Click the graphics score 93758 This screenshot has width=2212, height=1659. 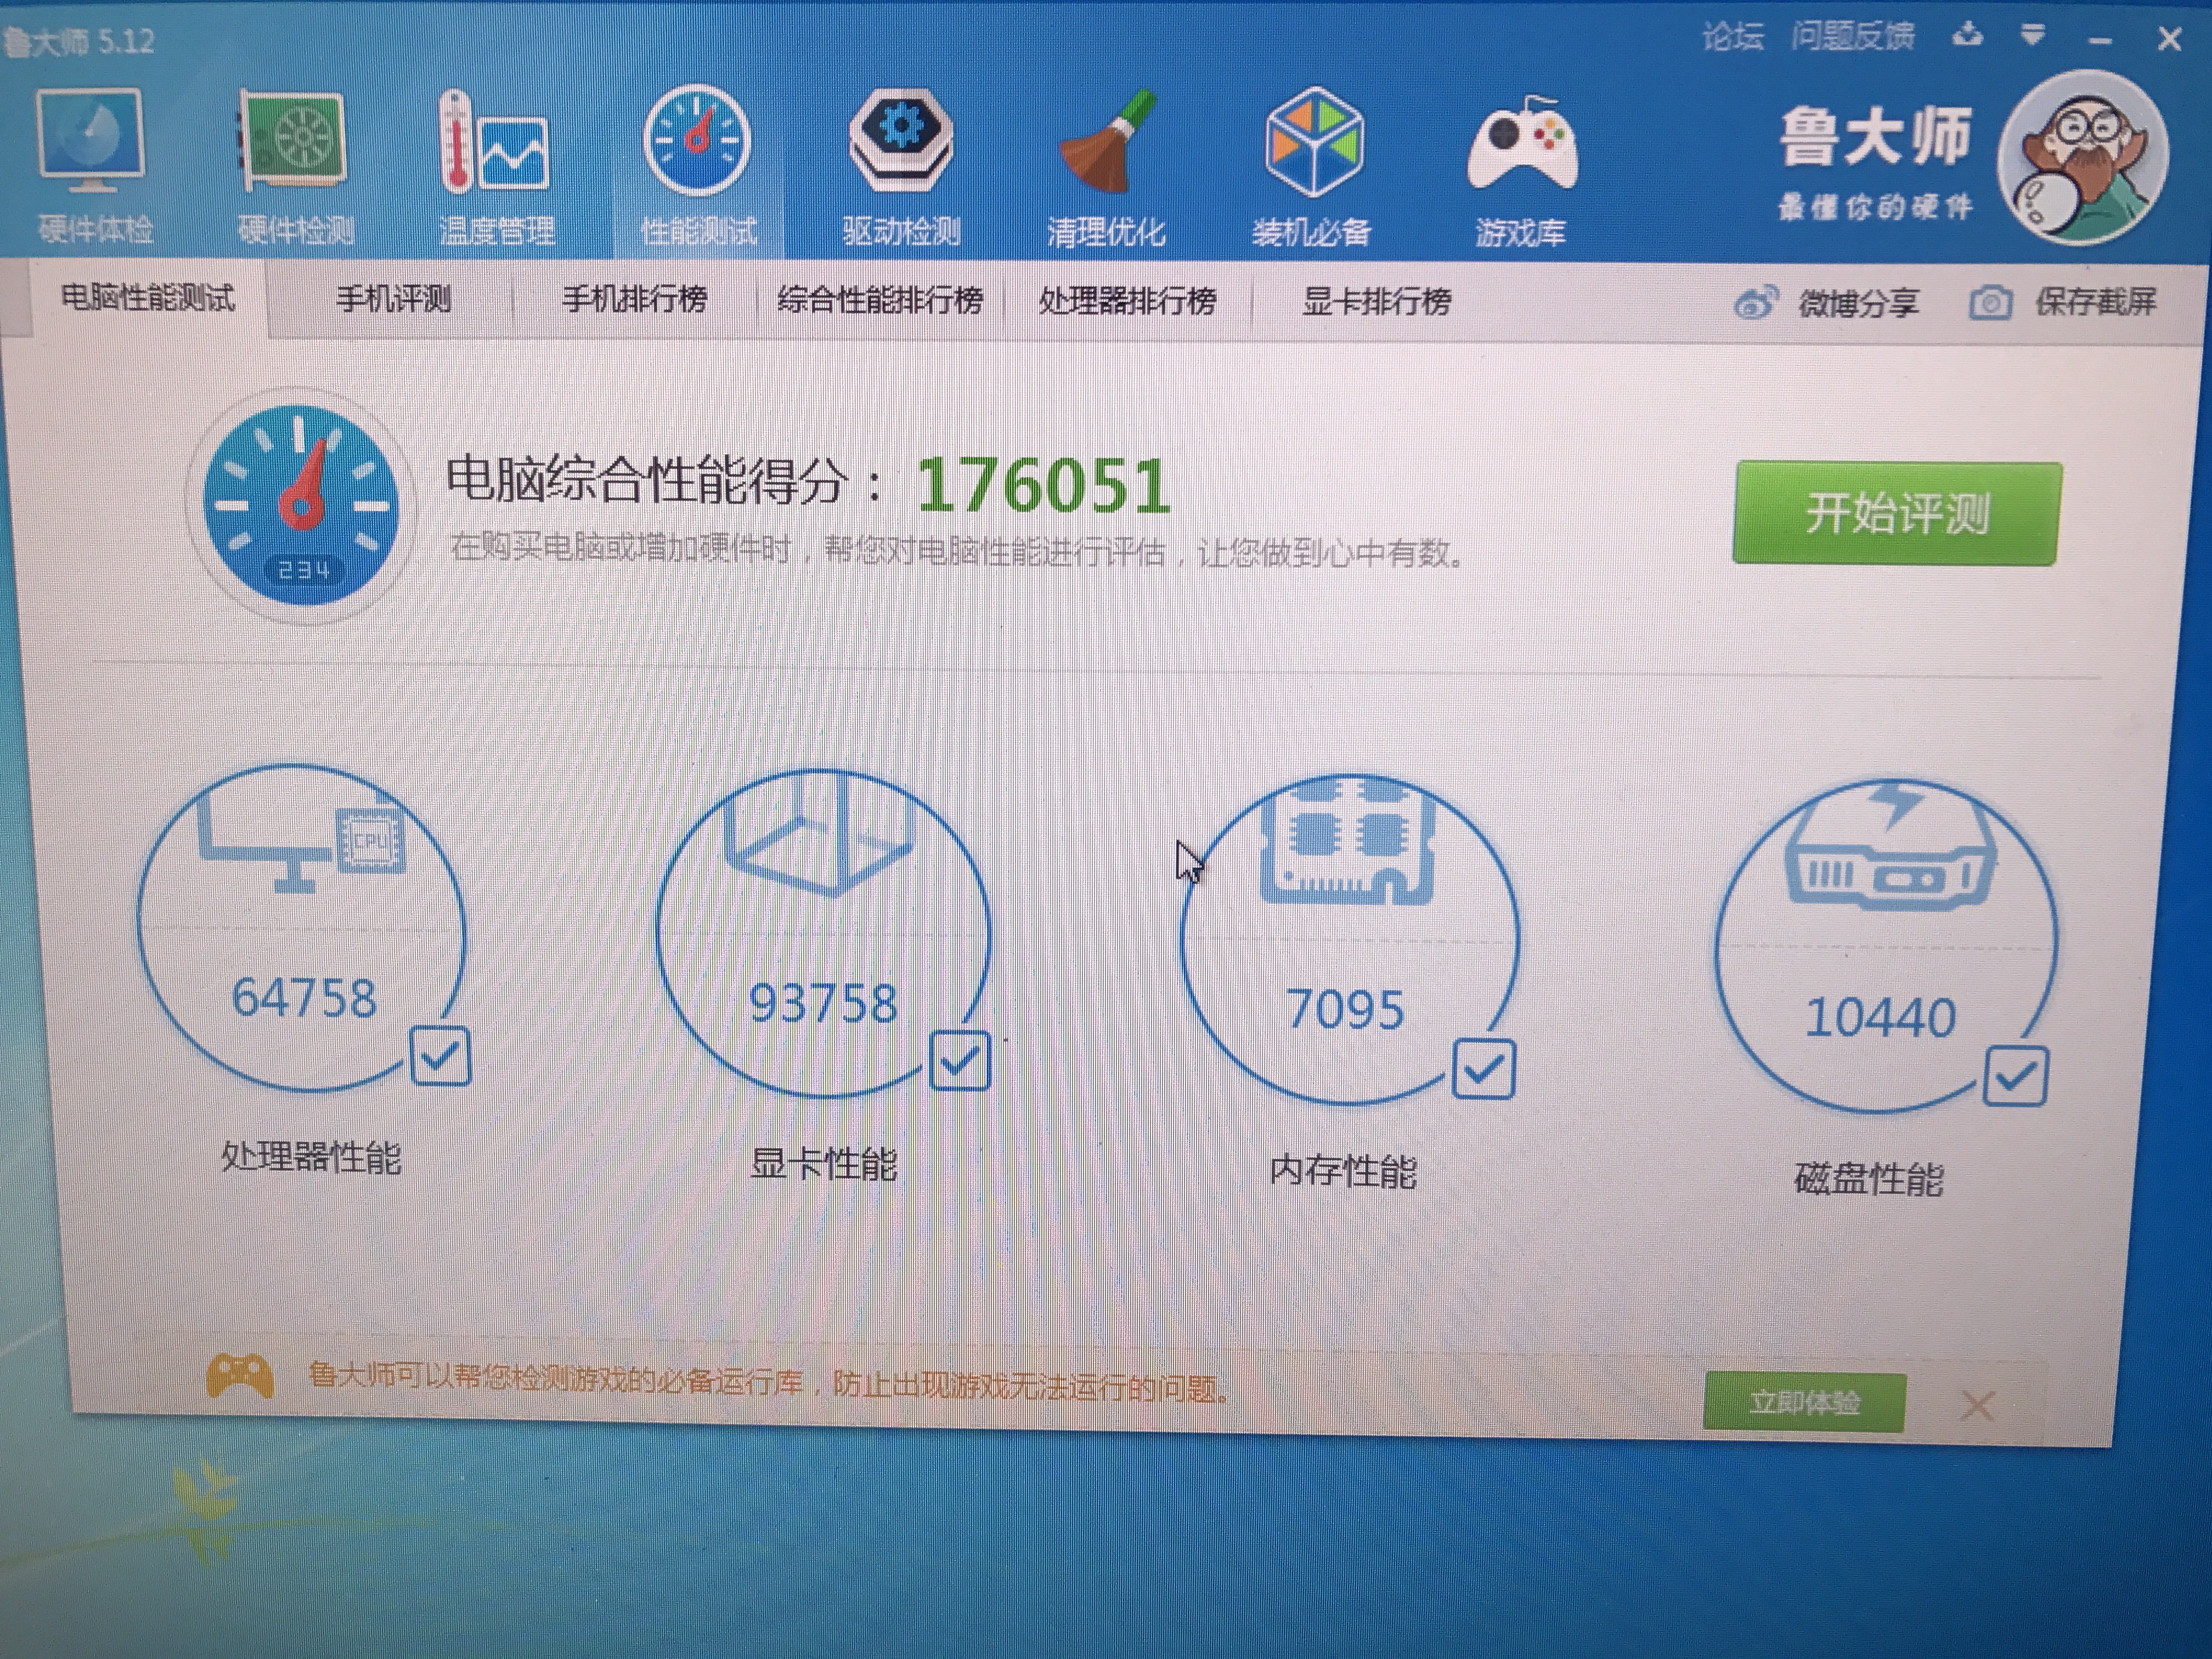(823, 1004)
